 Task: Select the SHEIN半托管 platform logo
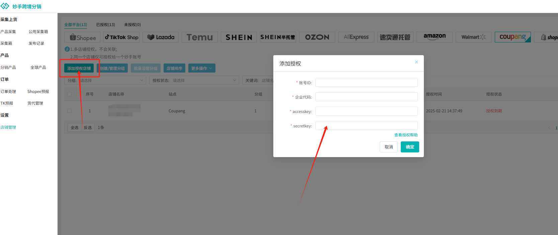(x=278, y=37)
